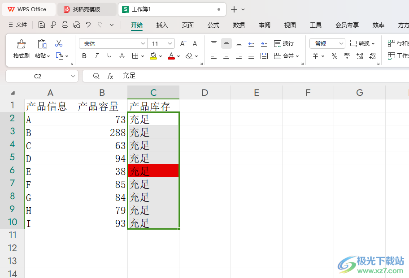This screenshot has height=278, width=409.
Task: Align text to top of cell
Action: [214, 43]
